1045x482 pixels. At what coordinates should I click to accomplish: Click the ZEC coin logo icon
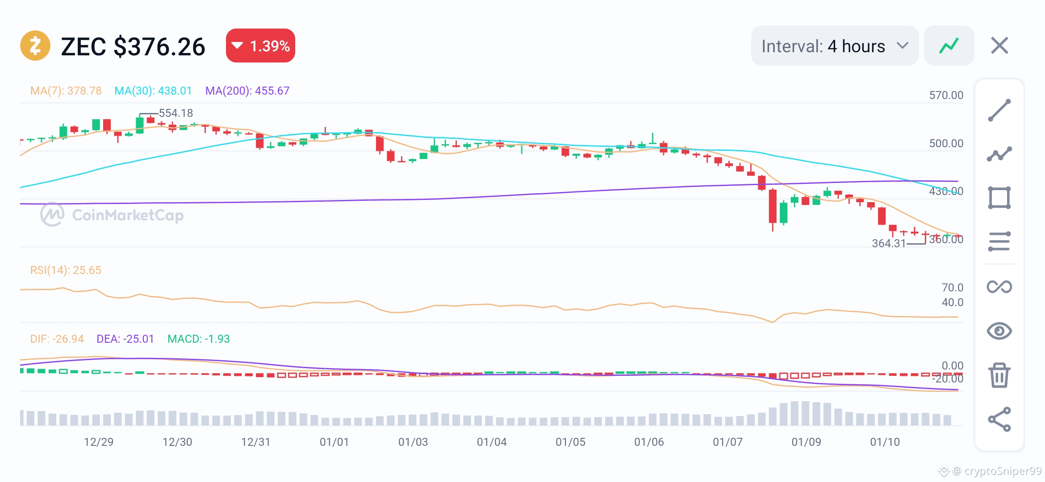pyautogui.click(x=35, y=46)
